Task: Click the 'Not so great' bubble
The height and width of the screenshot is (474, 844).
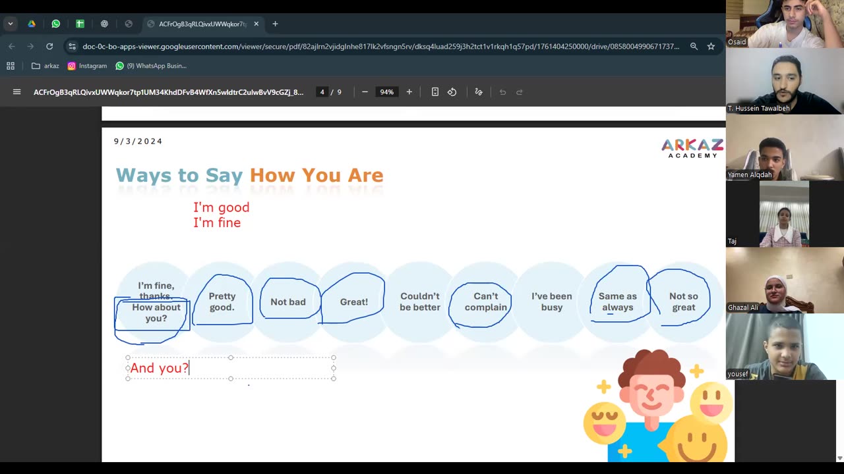Action: [684, 302]
